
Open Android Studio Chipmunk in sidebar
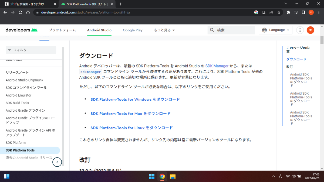click(x=25, y=80)
